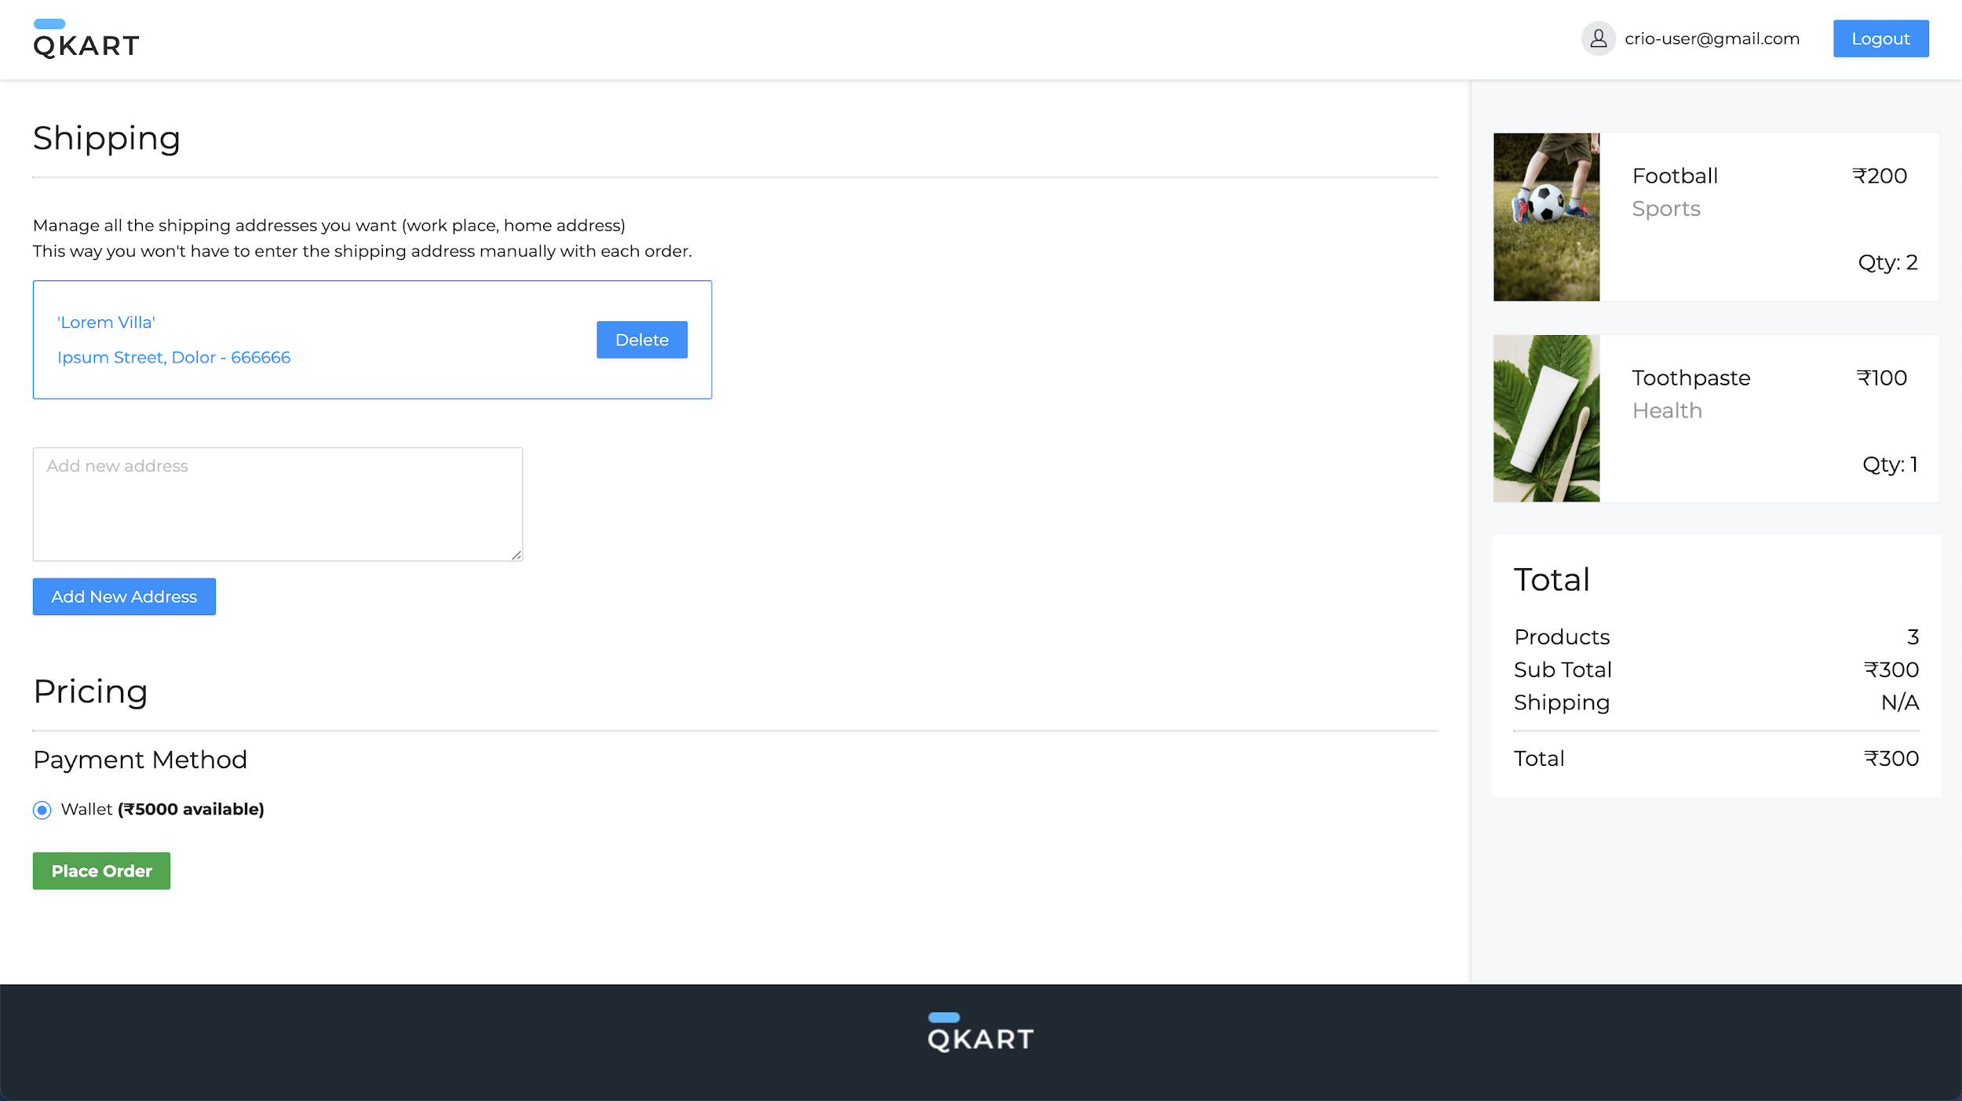Screen dimensions: 1962x1101
Task: Click the Wallet ₹5000 available label
Action: pos(162,809)
